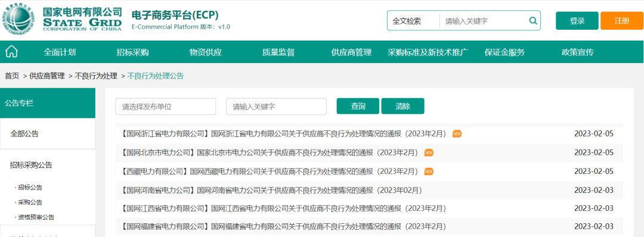Click NEW badge on the 北京市 announcement
Image resolution: width=644 pixels, height=237 pixels.
(429, 152)
